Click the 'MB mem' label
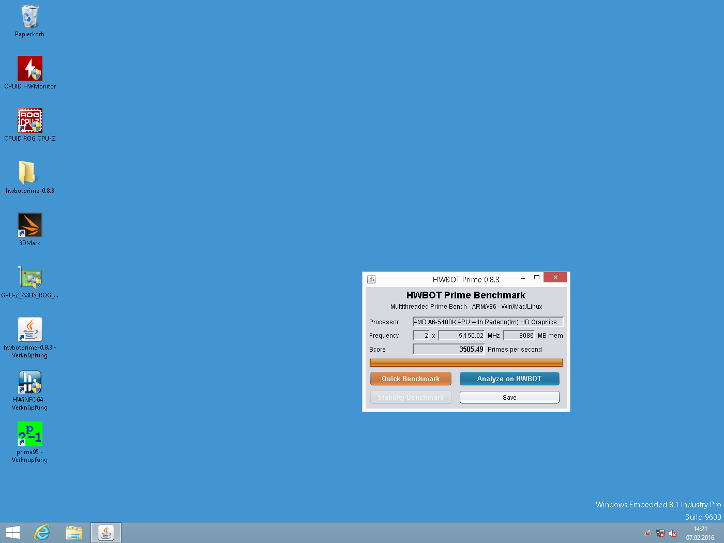 point(550,336)
